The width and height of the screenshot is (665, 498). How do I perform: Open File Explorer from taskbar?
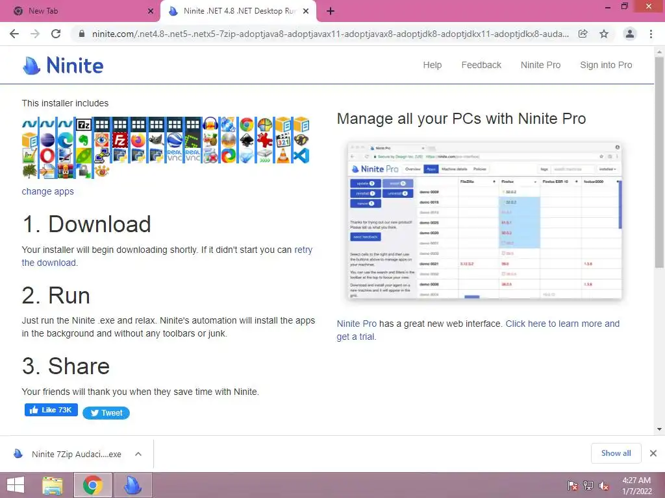pos(53,485)
